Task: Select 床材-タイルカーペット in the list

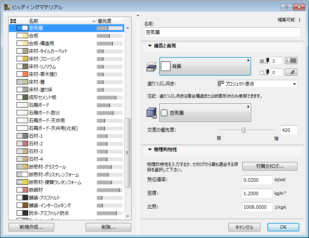Action: pos(66,51)
